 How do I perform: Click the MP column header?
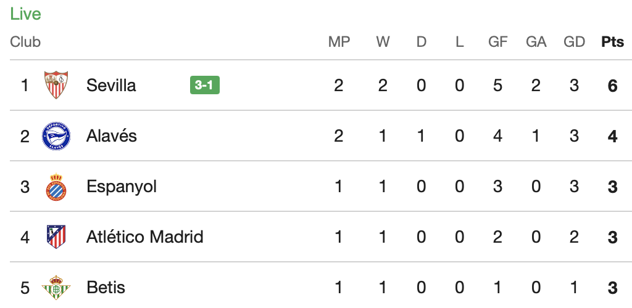[x=339, y=42]
